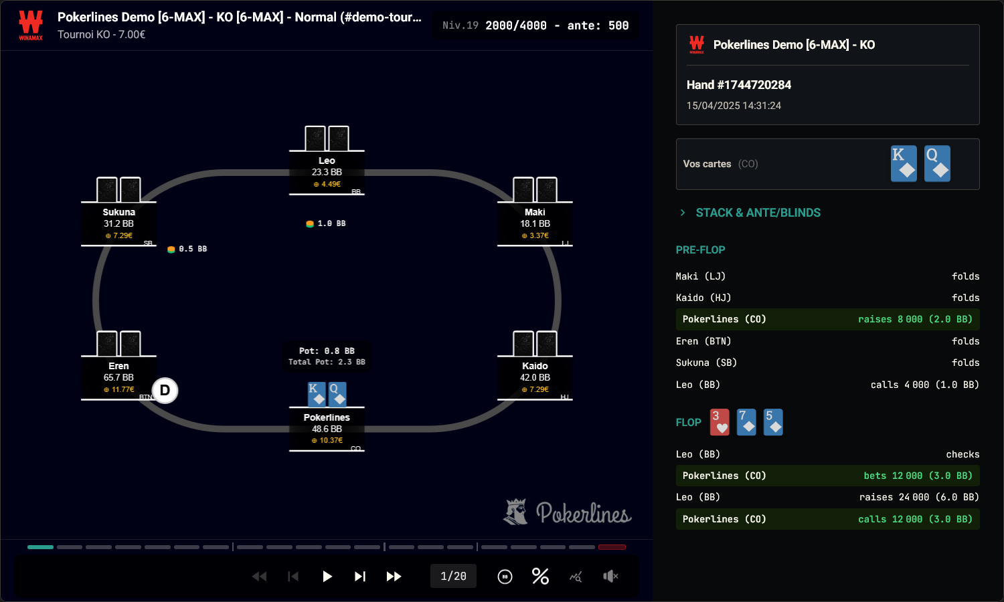
Task: Toggle the muted sound speaker icon
Action: coord(610,576)
